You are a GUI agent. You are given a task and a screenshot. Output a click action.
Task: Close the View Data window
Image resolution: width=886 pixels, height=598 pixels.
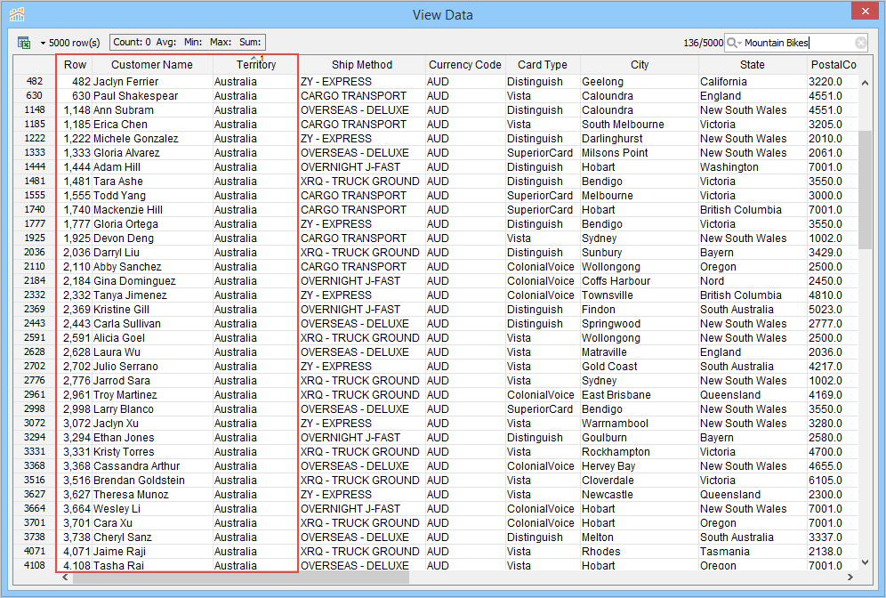tap(865, 11)
